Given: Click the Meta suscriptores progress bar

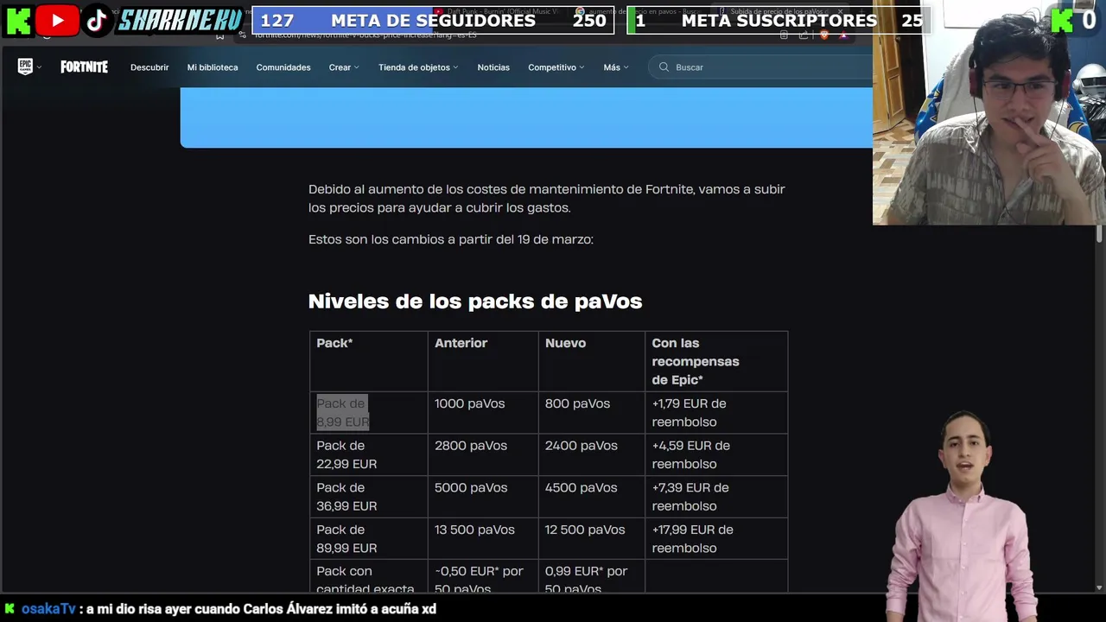Looking at the screenshot, I should pyautogui.click(x=779, y=21).
